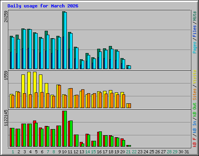Click day 5 on the x-axis
This screenshot has height=156, width=199.
pos(36,152)
